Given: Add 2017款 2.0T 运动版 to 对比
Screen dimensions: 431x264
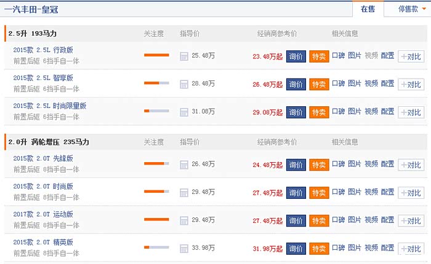Looking at the screenshot, I should click(x=411, y=220).
